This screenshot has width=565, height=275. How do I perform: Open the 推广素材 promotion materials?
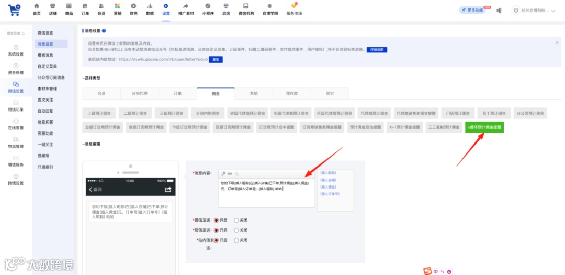pos(186,9)
